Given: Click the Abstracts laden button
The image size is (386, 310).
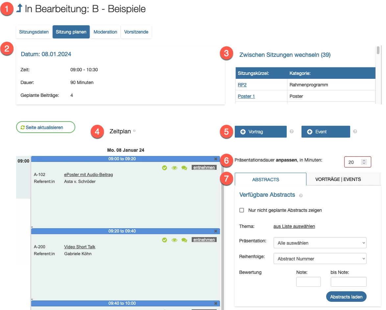Looking at the screenshot, I should coord(346,297).
